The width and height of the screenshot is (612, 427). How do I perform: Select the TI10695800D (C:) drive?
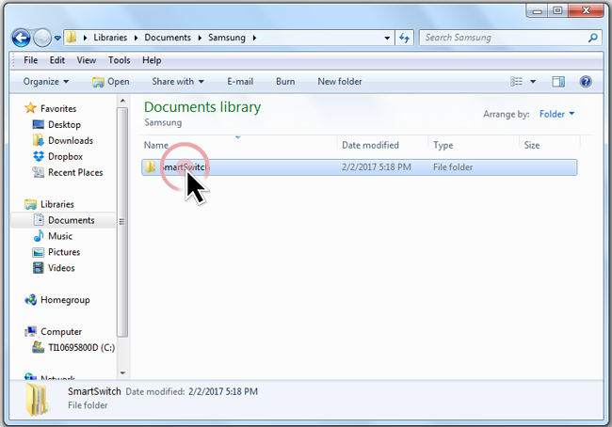[x=82, y=347]
